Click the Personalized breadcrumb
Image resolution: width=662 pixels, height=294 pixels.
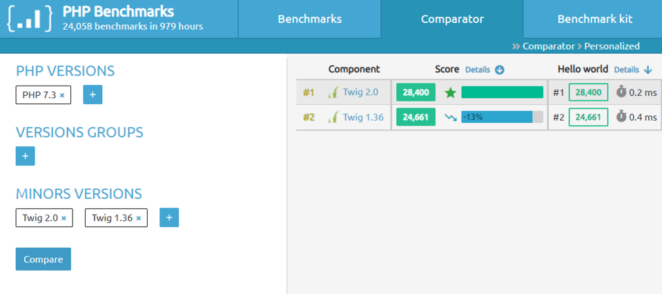[x=612, y=46]
